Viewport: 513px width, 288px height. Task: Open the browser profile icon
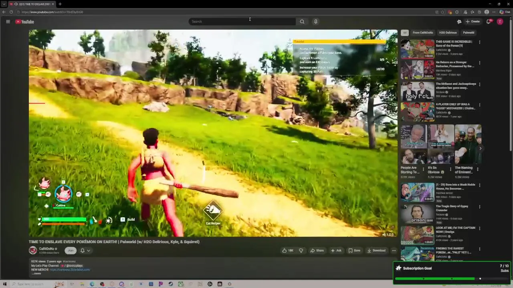pos(487,12)
